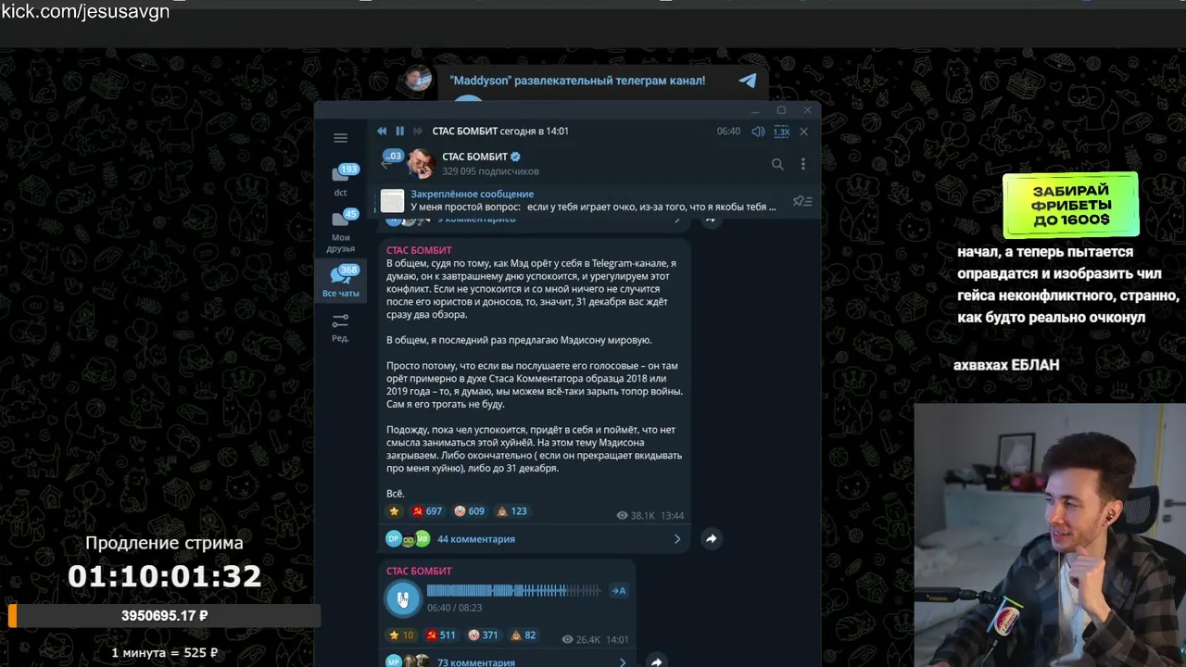
Task: Open the pinned message thumbnail
Action: pos(393,201)
